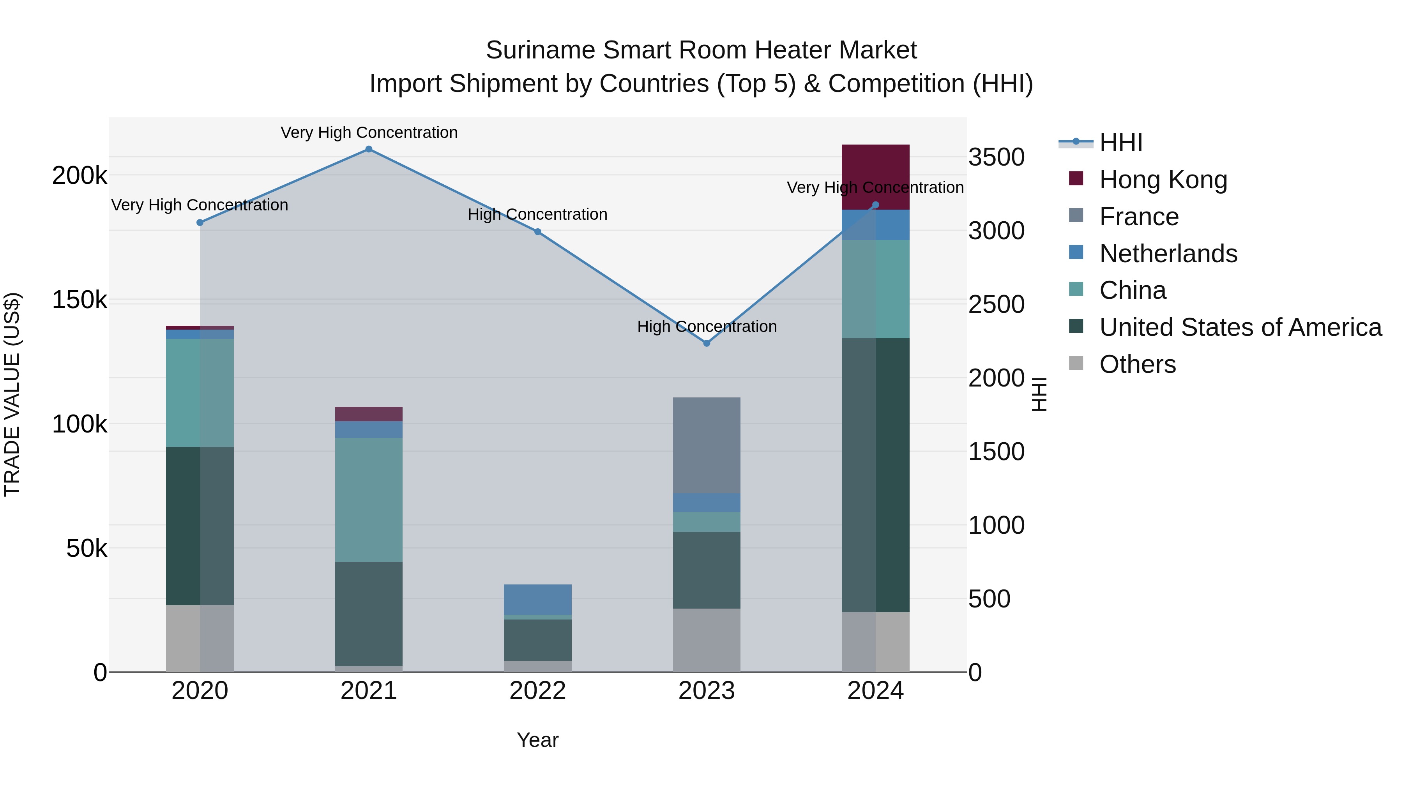Click the Netherlands segment of 2022 bar
This screenshot has height=789, width=1403.
[x=537, y=600]
